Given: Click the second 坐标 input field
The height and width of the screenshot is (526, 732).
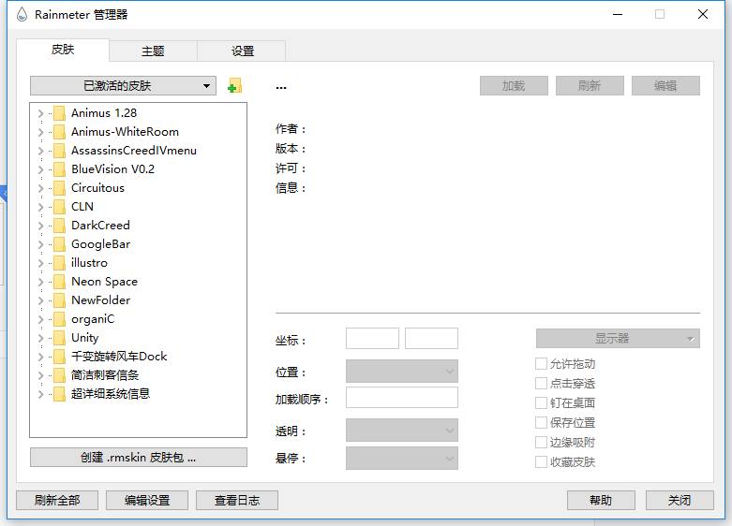Looking at the screenshot, I should [x=431, y=339].
